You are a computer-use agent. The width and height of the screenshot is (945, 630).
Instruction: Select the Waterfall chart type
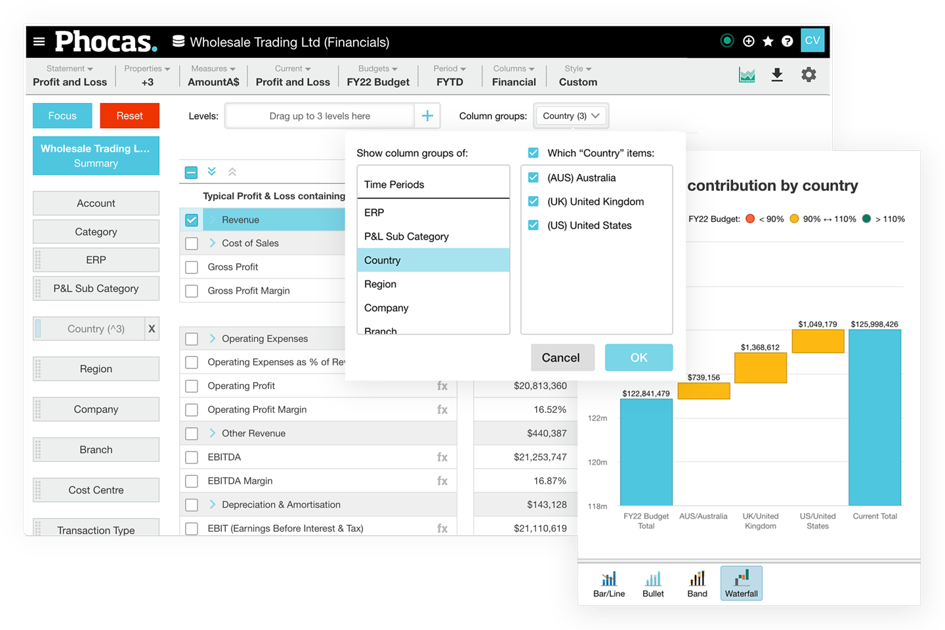[741, 583]
